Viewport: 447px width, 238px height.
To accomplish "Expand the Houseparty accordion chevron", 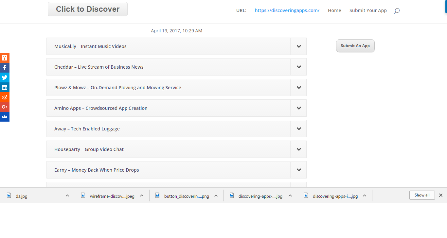I will tap(299, 149).
